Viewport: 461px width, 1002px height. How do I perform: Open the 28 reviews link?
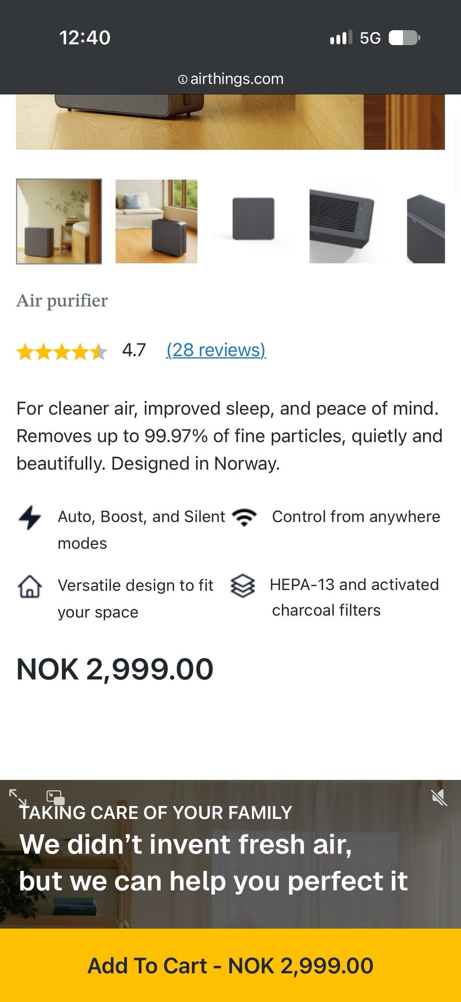click(x=216, y=350)
